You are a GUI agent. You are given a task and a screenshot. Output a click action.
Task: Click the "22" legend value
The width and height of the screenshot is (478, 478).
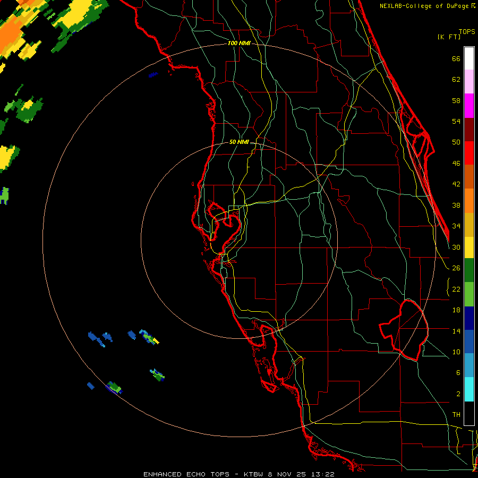(456, 289)
